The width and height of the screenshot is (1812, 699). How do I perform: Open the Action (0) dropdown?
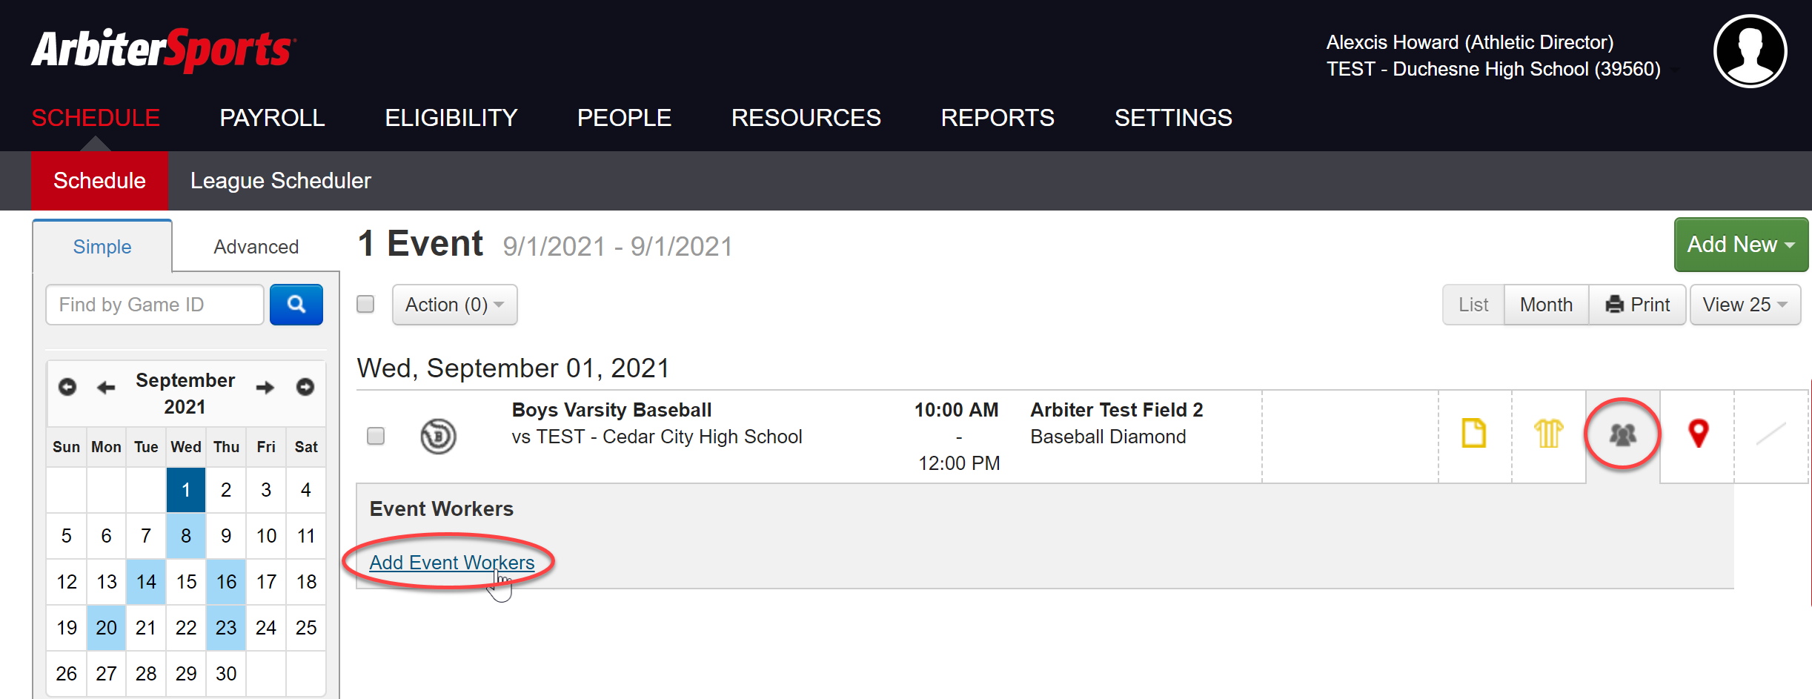454,305
